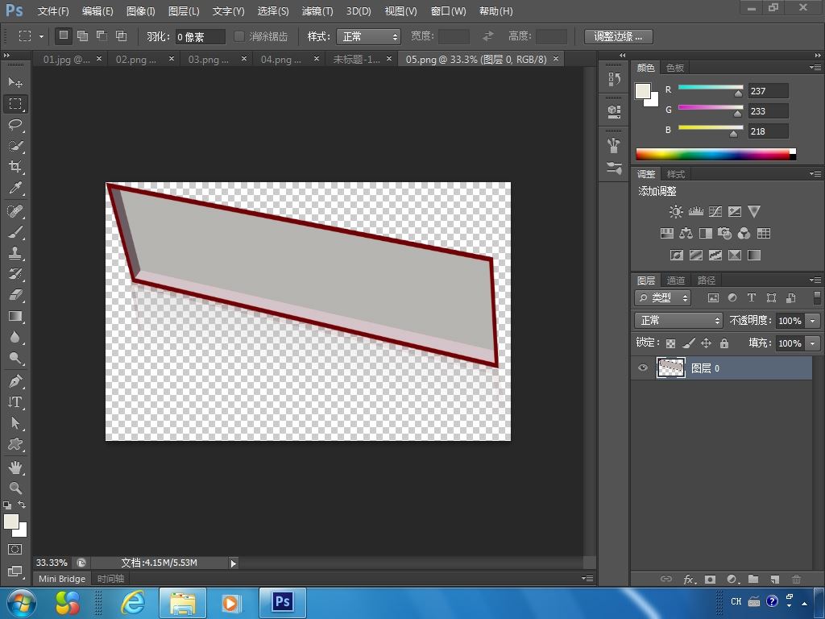
Task: Select the Crop tool
Action: (15, 167)
